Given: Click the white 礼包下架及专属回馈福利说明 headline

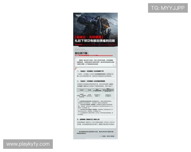Looking at the screenshot, I should coord(95,41).
